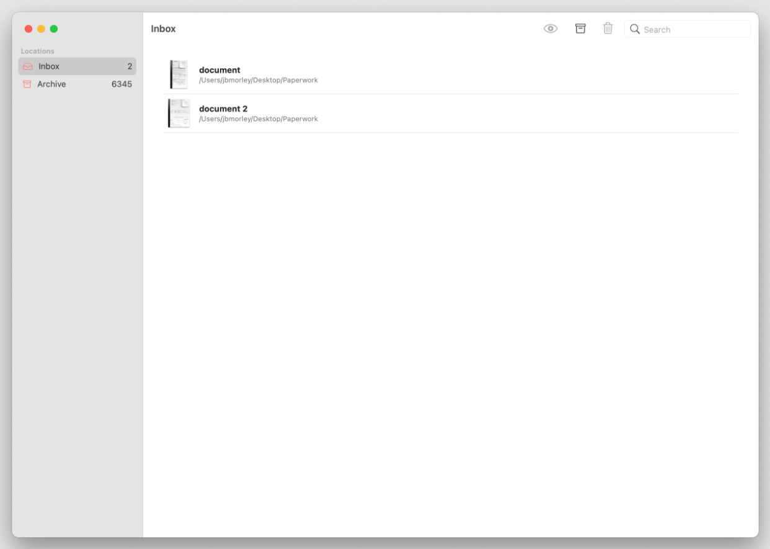This screenshot has height=549, width=770.
Task: Click the Quick Look eye icon
Action: (x=551, y=29)
